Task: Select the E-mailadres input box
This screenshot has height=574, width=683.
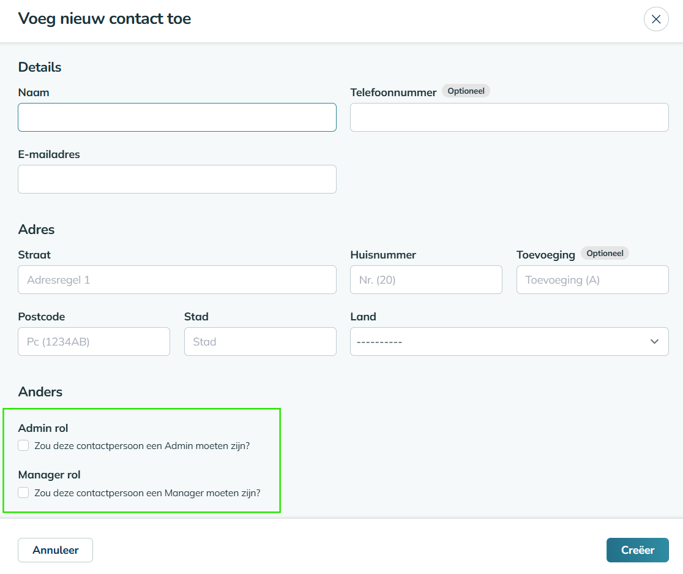Action: [x=177, y=179]
